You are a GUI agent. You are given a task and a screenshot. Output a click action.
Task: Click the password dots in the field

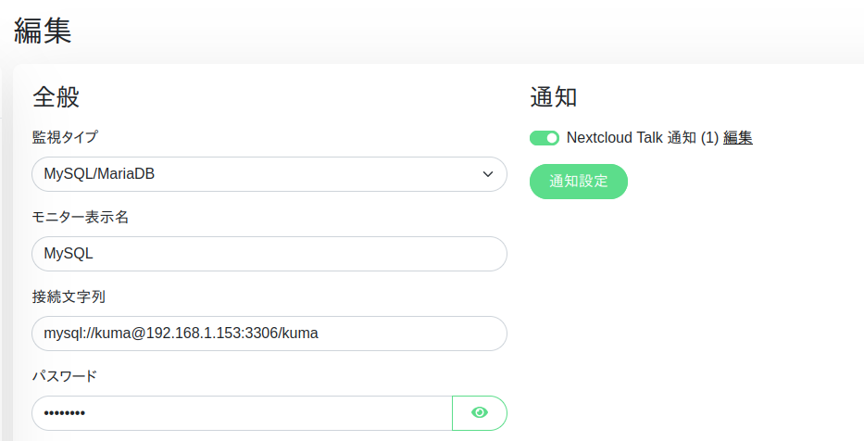(x=65, y=413)
